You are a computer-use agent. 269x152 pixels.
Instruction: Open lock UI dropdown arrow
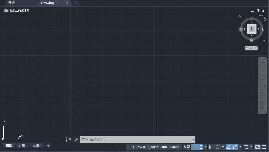coord(251,147)
